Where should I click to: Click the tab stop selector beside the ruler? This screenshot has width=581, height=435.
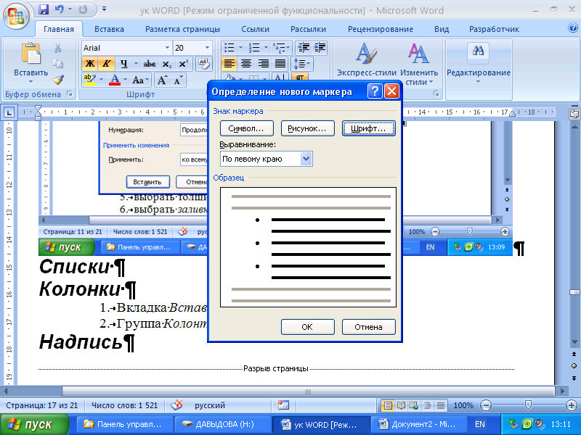coord(9,112)
